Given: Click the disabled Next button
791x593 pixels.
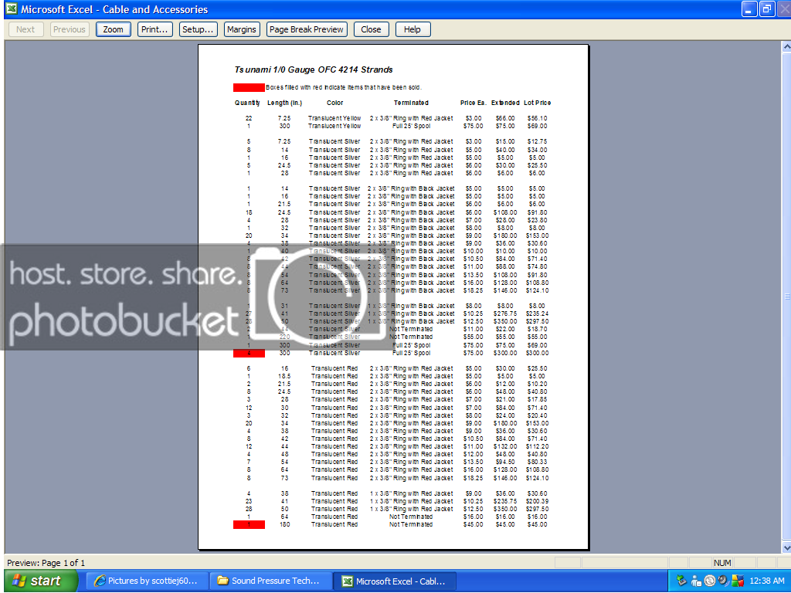Looking at the screenshot, I should click(x=25, y=29).
